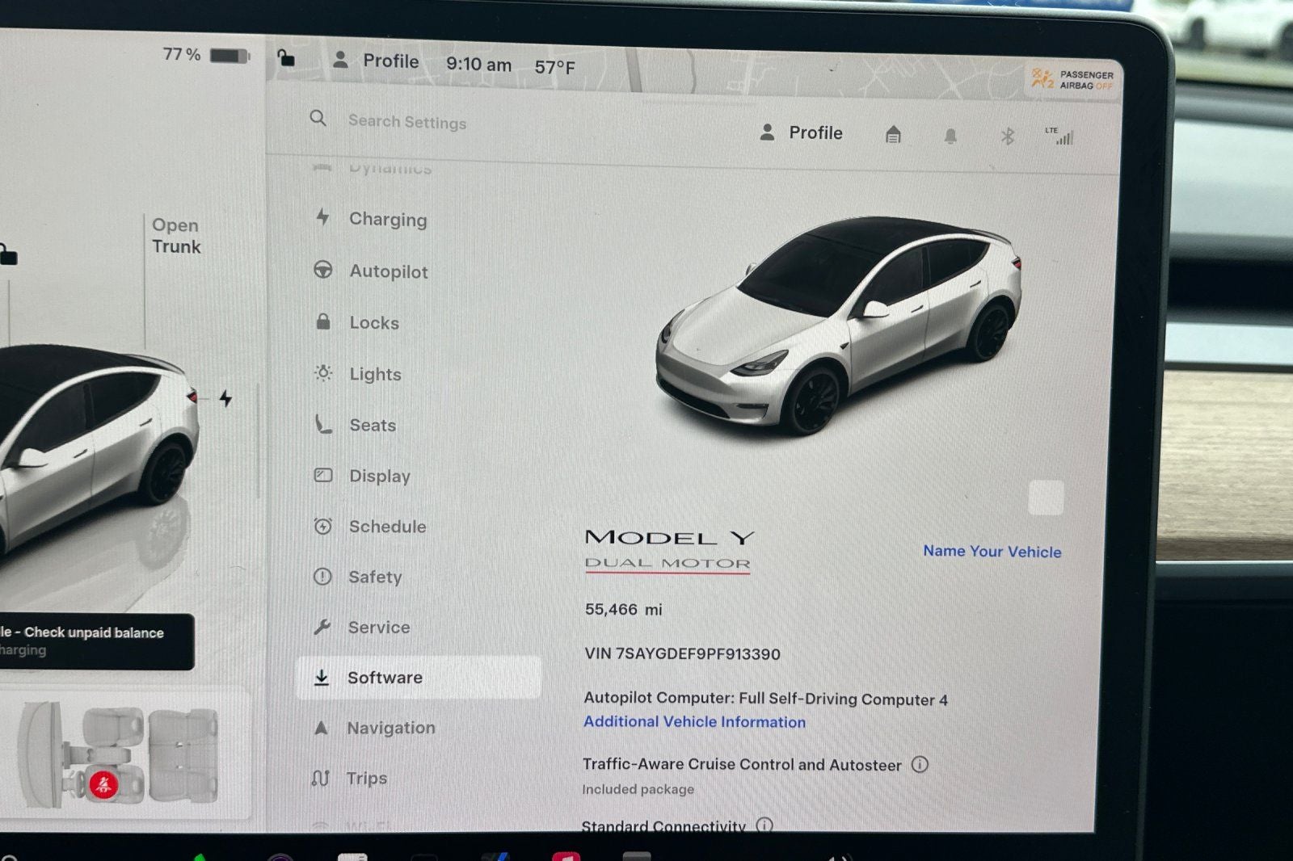Open Bluetooth settings icon
The height and width of the screenshot is (861, 1293).
click(x=1007, y=136)
